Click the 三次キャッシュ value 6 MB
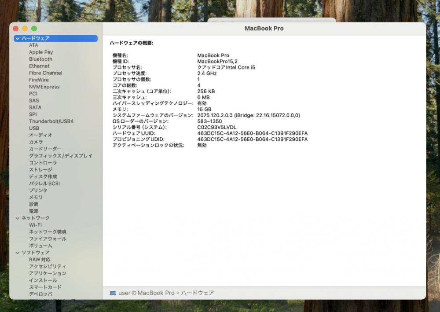Image resolution: width=440 pixels, height=312 pixels. pos(203,97)
